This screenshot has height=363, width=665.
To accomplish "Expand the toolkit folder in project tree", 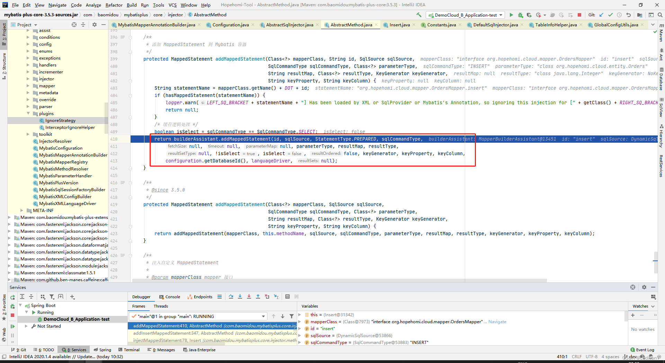I will click(28, 134).
